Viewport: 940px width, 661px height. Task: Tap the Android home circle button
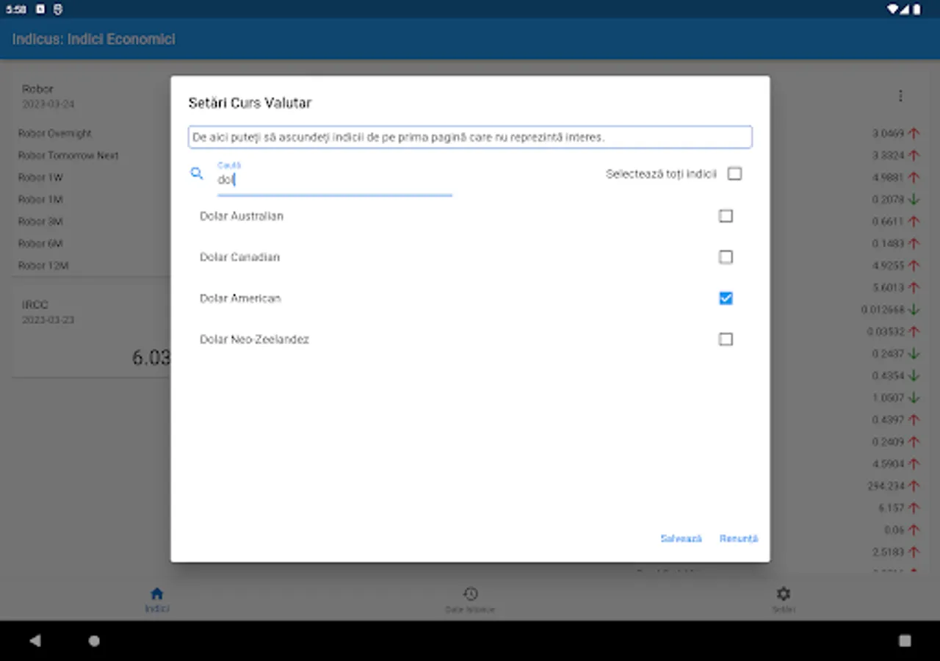[x=94, y=640]
